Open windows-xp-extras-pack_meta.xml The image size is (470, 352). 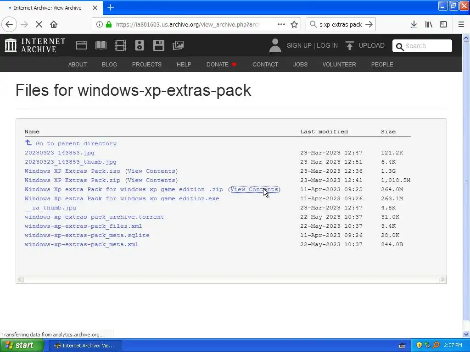click(x=82, y=245)
